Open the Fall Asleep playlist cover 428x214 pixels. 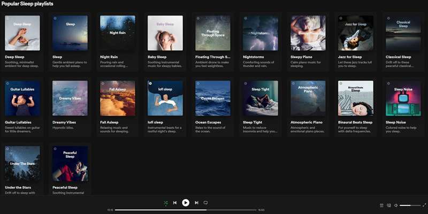pyautogui.click(x=118, y=98)
